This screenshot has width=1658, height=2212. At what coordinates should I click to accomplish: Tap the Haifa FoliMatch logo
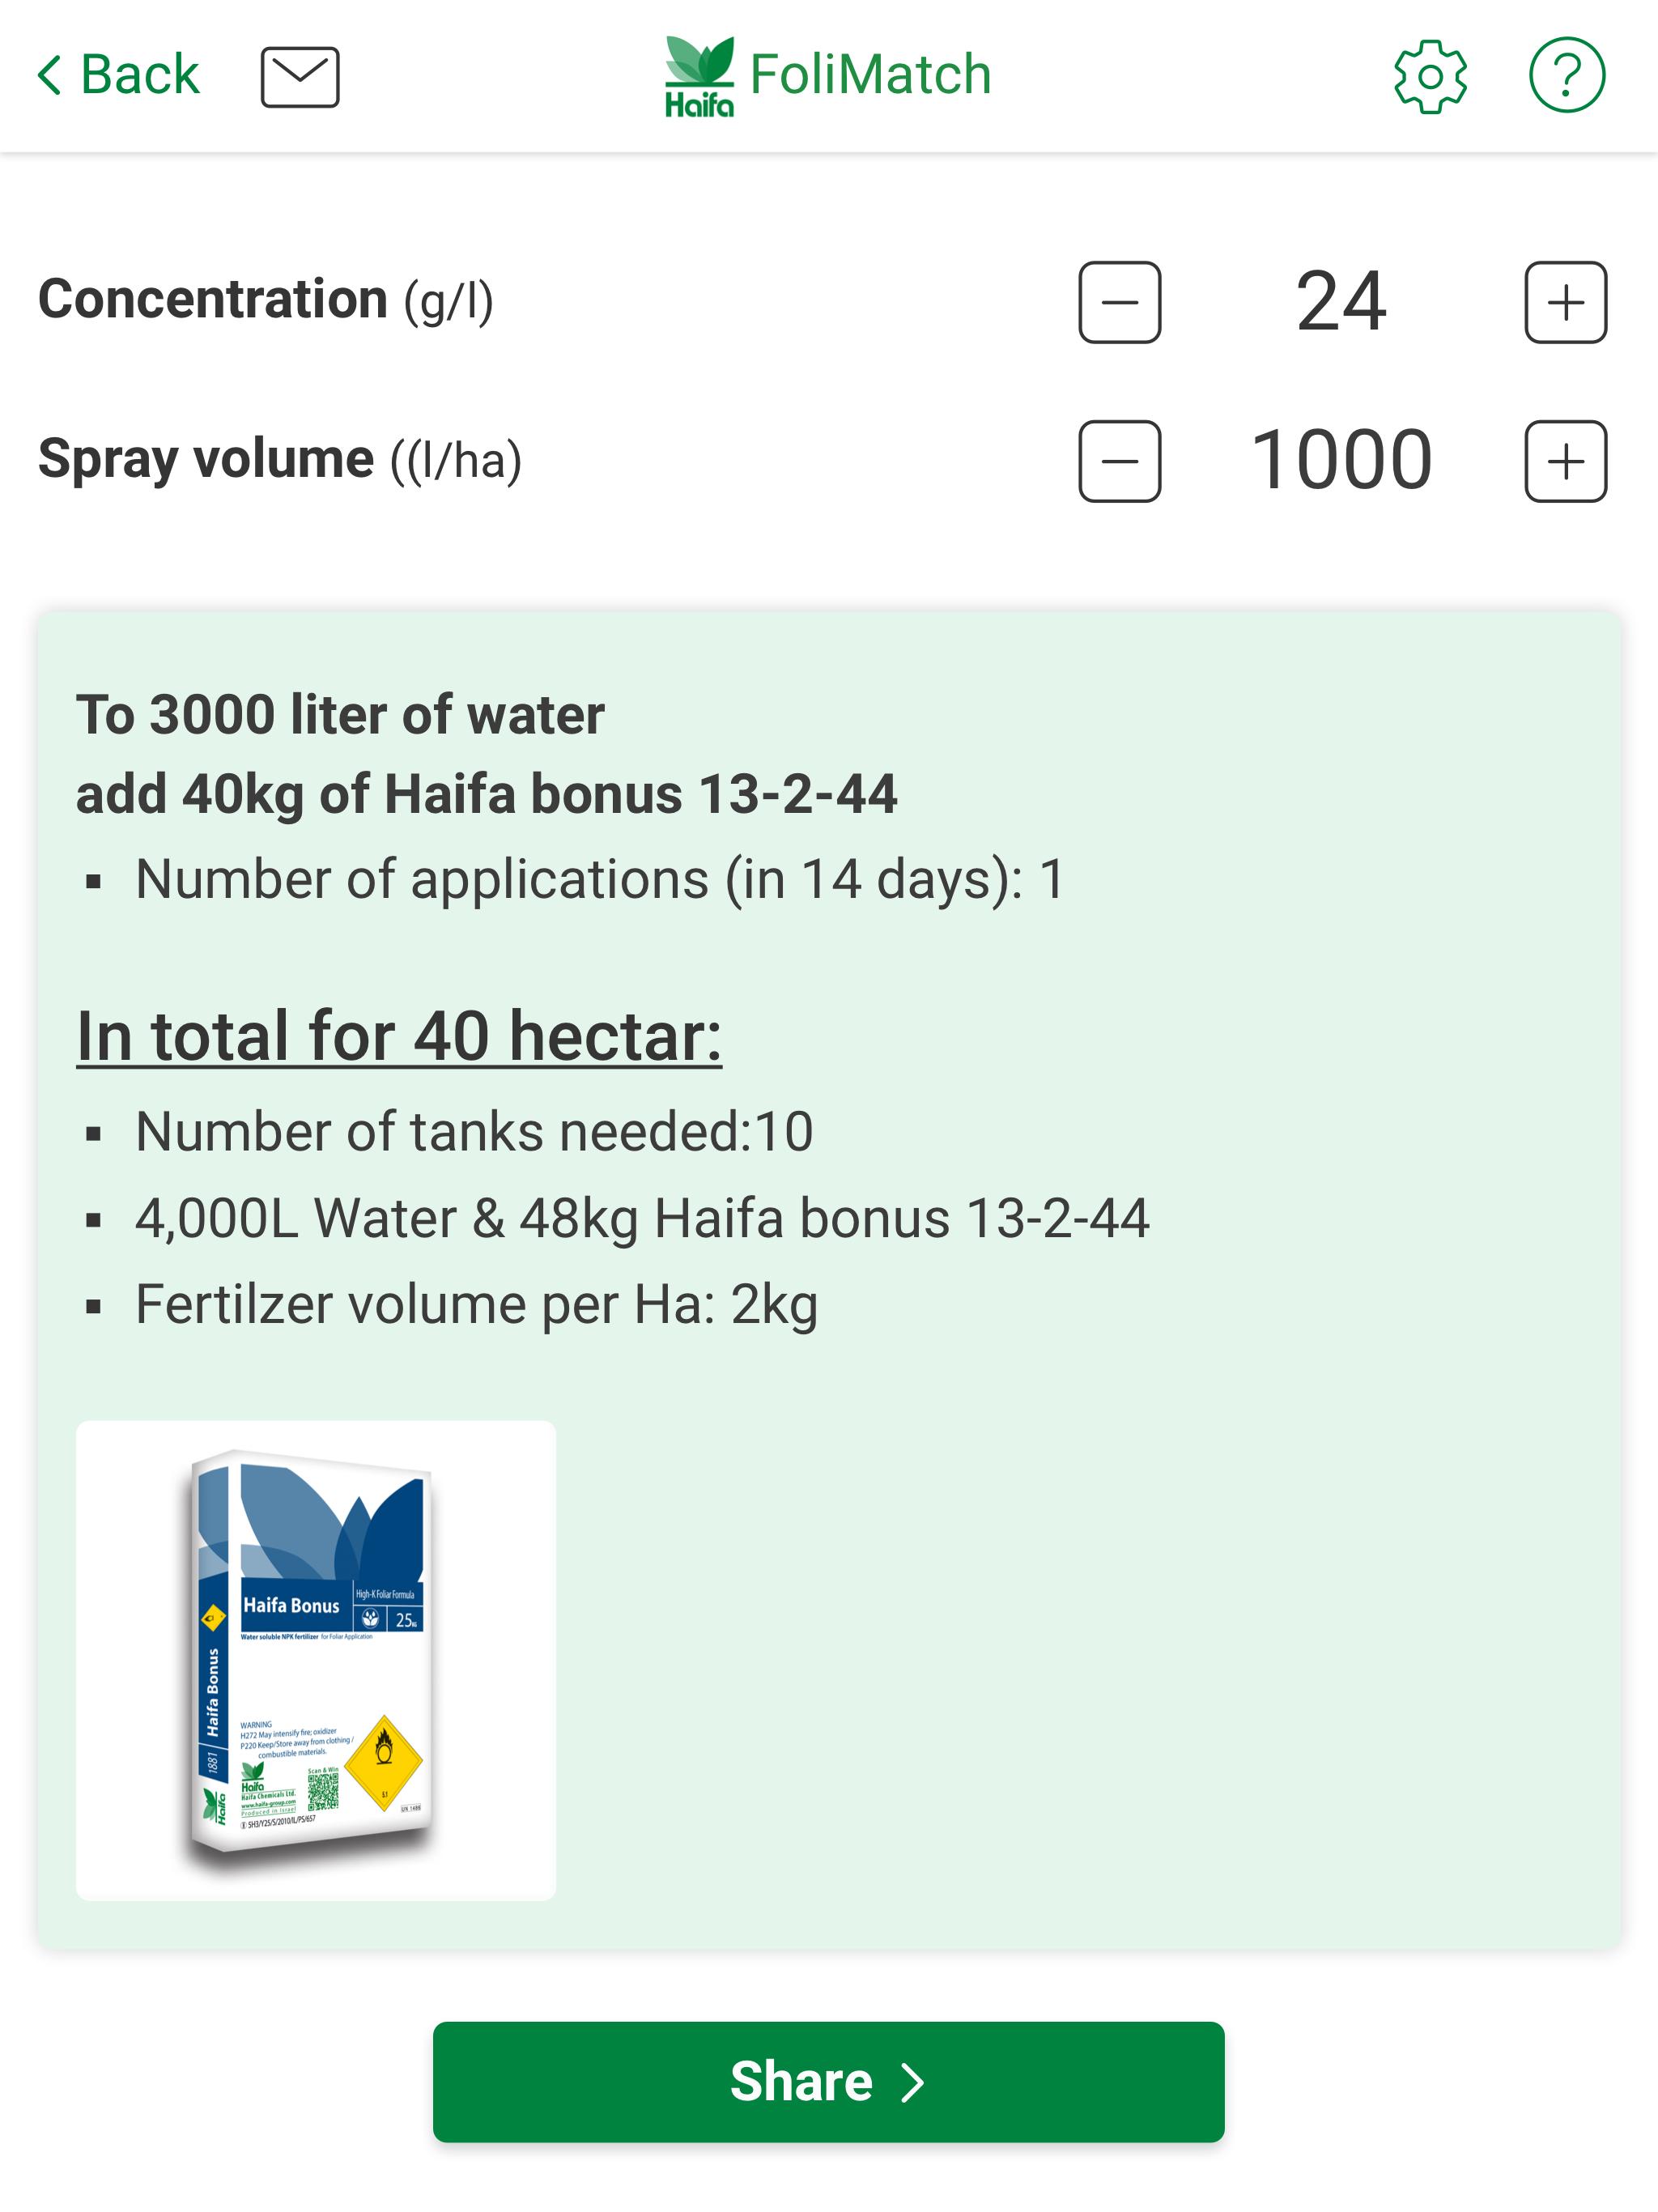tap(828, 76)
